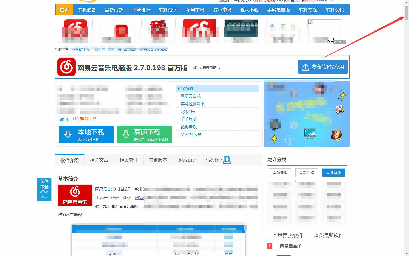
Task: Open related software link 千千静听
Action: (189, 119)
